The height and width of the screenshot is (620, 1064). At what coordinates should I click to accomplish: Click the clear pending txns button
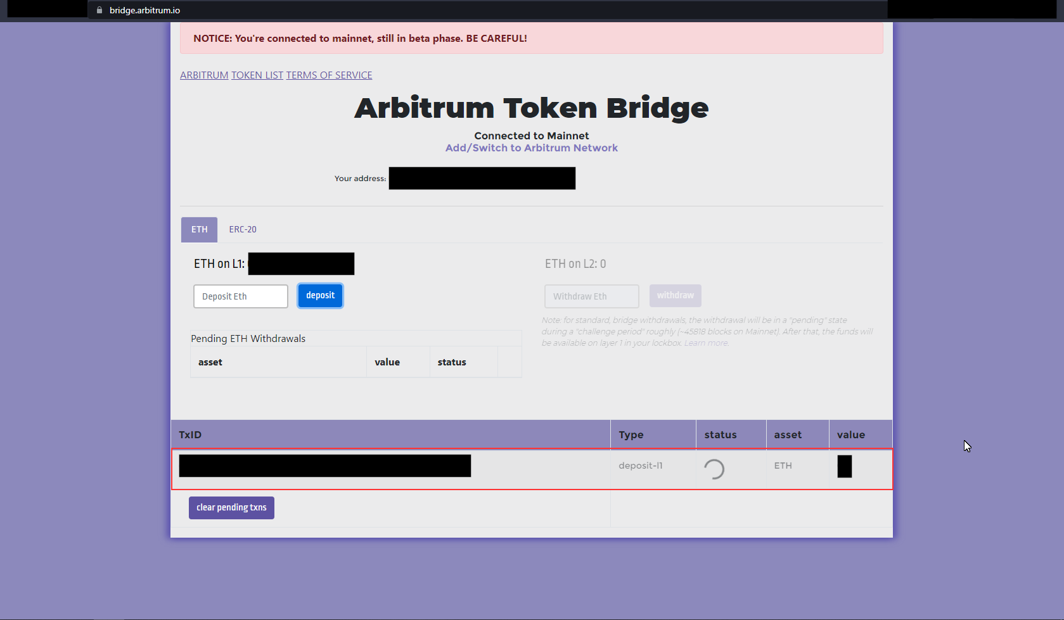pos(231,507)
